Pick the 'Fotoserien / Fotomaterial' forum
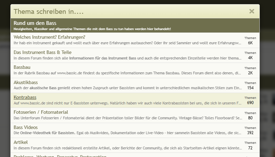 click(x=41, y=112)
